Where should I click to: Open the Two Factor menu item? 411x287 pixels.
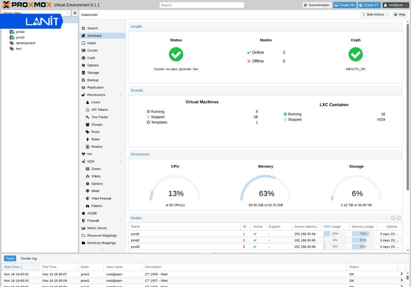click(99, 117)
